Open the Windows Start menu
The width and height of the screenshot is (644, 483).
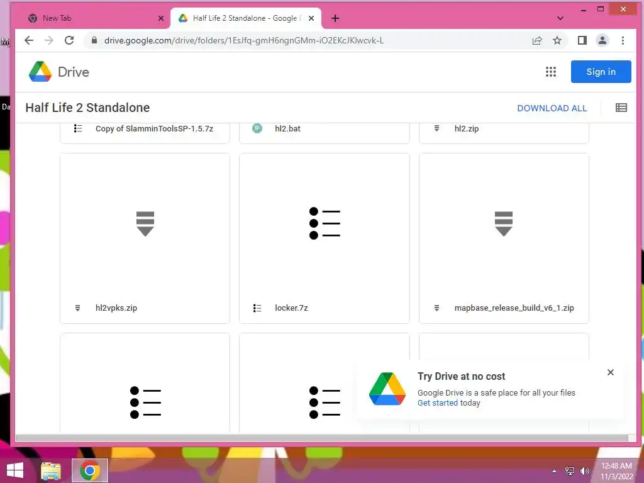[x=15, y=470]
